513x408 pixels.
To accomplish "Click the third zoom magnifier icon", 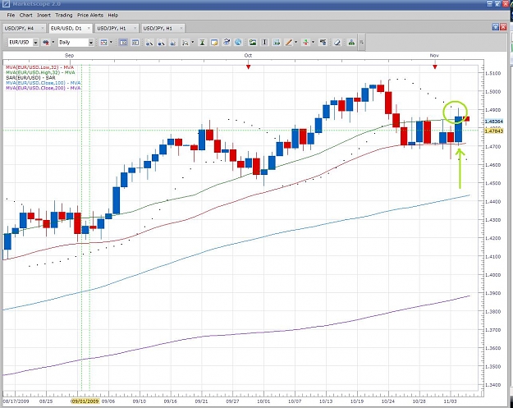I will pos(173,42).
